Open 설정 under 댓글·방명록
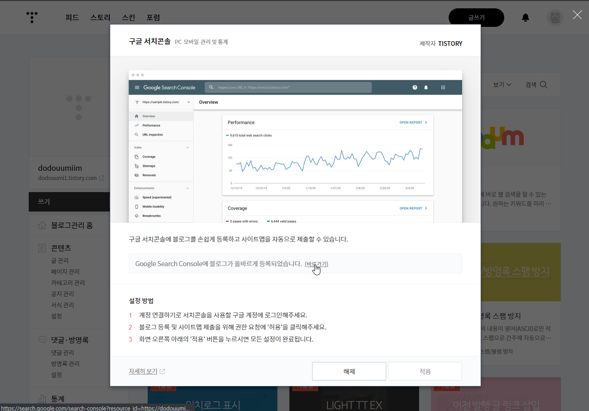The image size is (589, 411). [56, 375]
